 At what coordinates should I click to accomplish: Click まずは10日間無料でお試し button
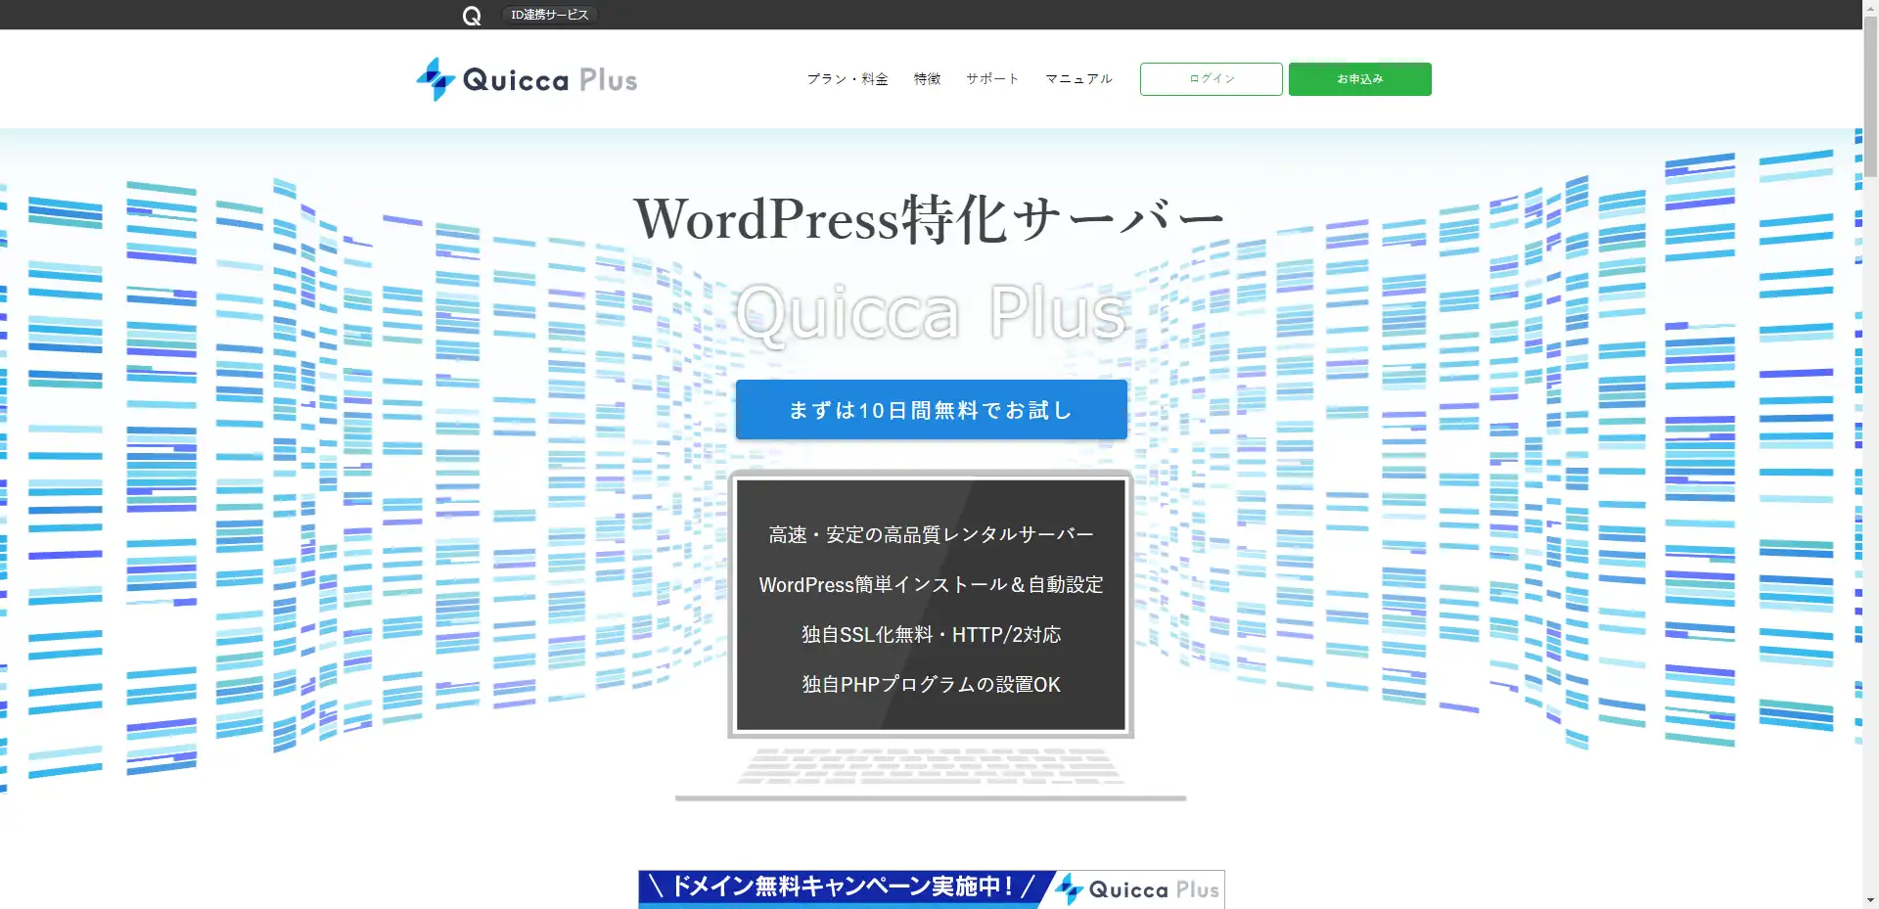tap(932, 410)
